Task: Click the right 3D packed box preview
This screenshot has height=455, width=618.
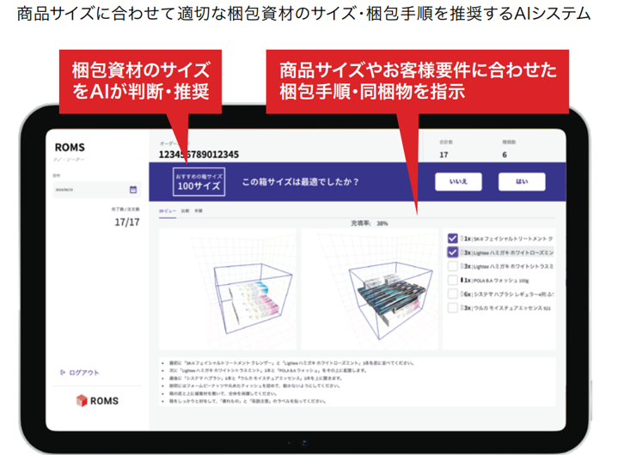Action: [x=371, y=290]
